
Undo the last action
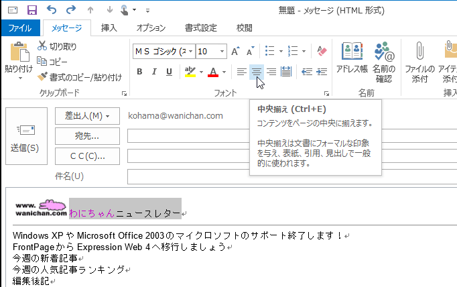tap(52, 10)
